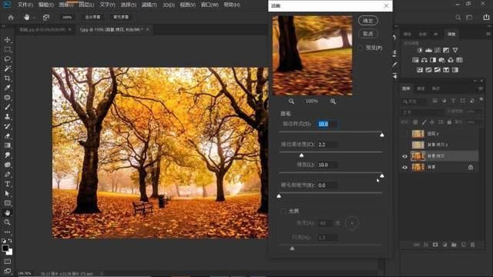Select the Gradient tool
493x277 pixels.
point(7,145)
